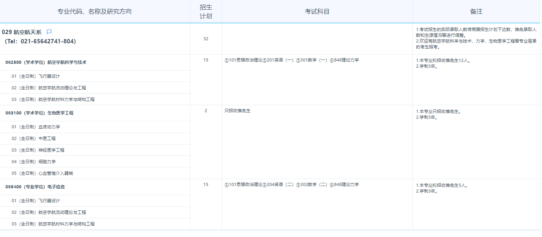Select 04 细胞力学 research direction

point(34,162)
